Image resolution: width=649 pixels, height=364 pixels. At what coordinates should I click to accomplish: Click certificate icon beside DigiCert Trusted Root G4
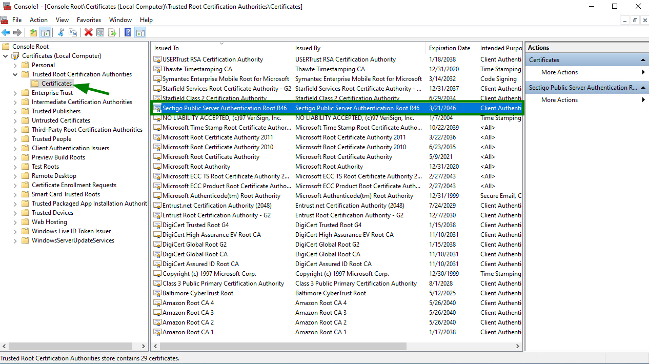[x=157, y=225]
